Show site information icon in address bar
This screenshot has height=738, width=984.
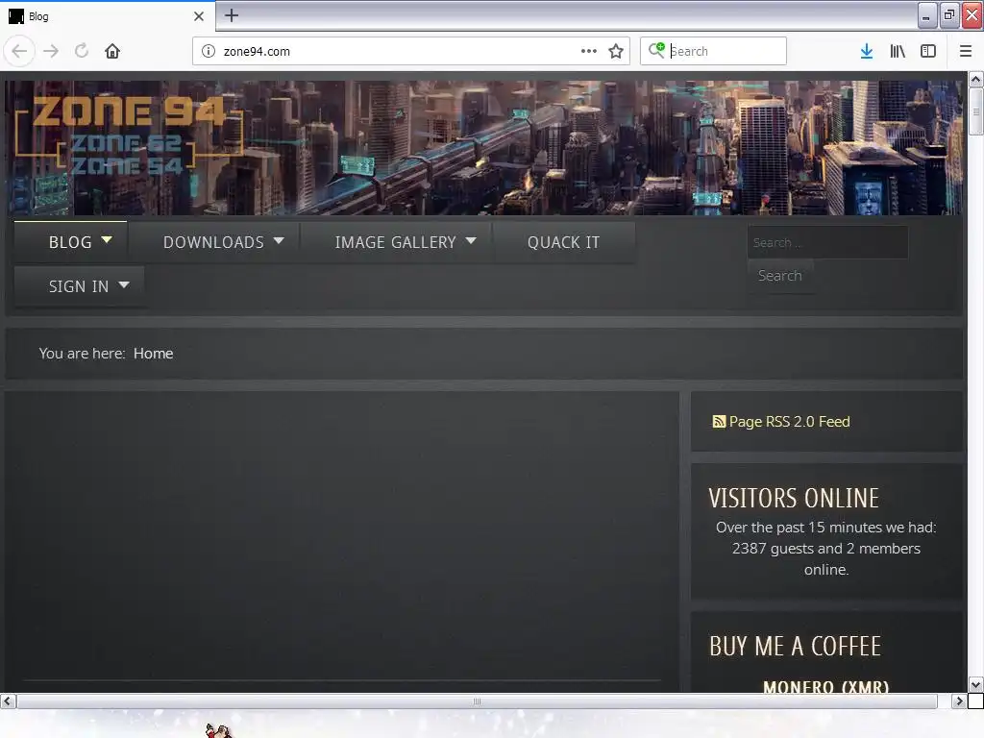tap(209, 51)
